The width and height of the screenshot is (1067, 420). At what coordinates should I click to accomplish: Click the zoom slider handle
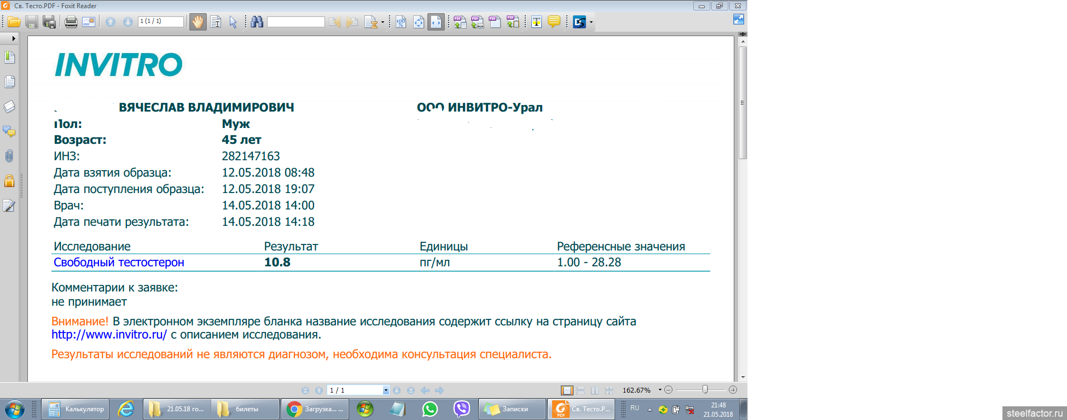(705, 389)
